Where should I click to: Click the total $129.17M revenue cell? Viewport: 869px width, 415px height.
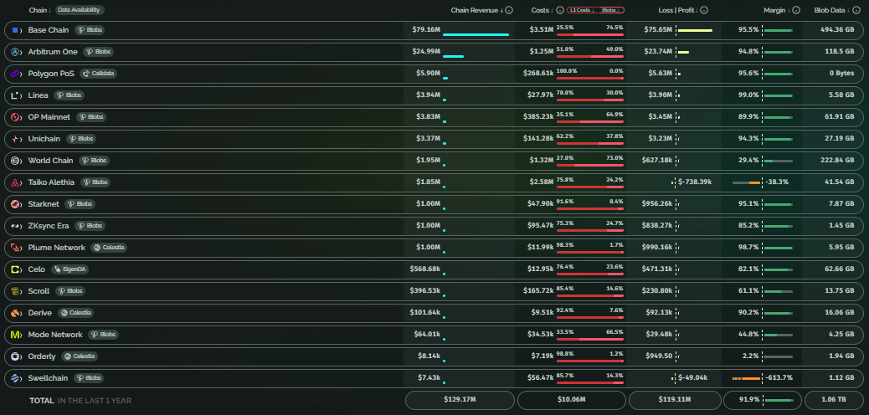(x=460, y=400)
